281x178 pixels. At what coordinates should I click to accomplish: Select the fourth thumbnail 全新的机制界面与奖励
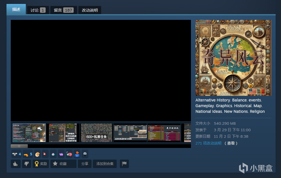coord(130,133)
